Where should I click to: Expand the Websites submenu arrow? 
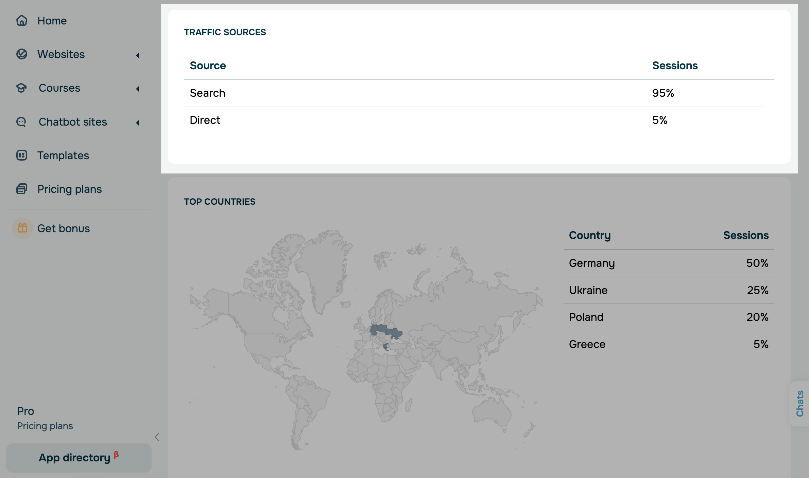[x=137, y=55]
